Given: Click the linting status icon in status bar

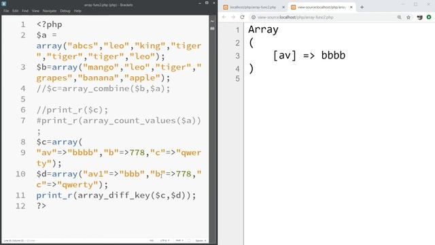Looking at the screenshot, I should [189, 240].
